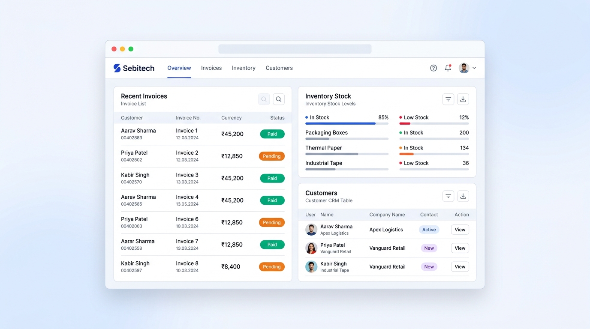590x329 pixels.
Task: Click the New badge in Priya Patel's row
Action: 429,248
